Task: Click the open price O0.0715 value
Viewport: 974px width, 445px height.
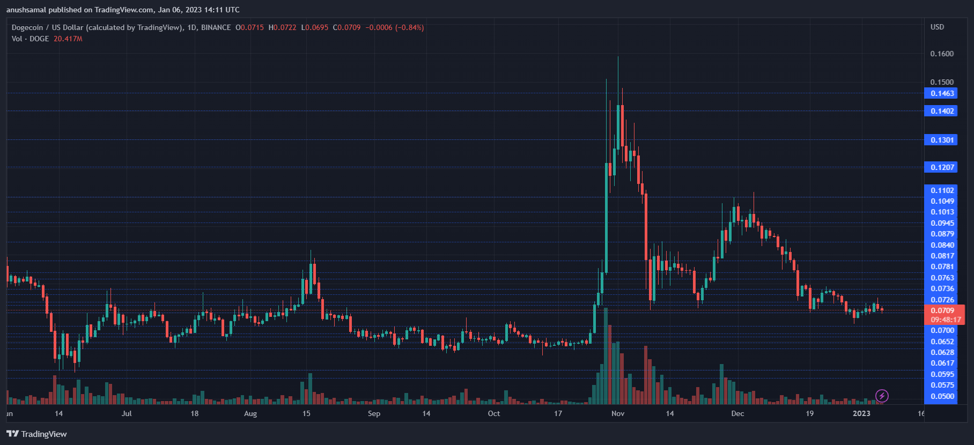Action: pyautogui.click(x=250, y=27)
